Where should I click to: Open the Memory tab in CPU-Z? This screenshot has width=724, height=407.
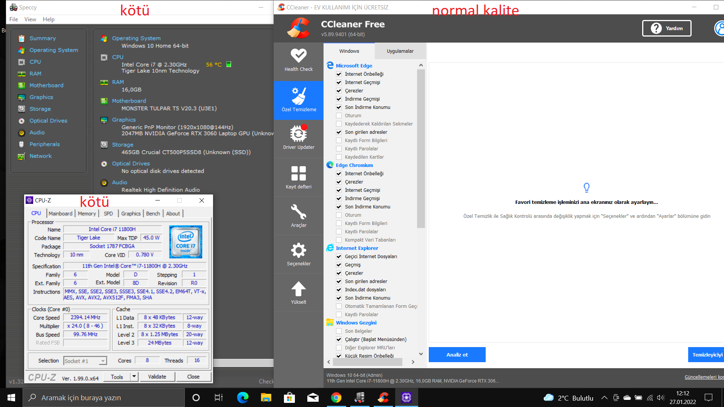coord(87,214)
